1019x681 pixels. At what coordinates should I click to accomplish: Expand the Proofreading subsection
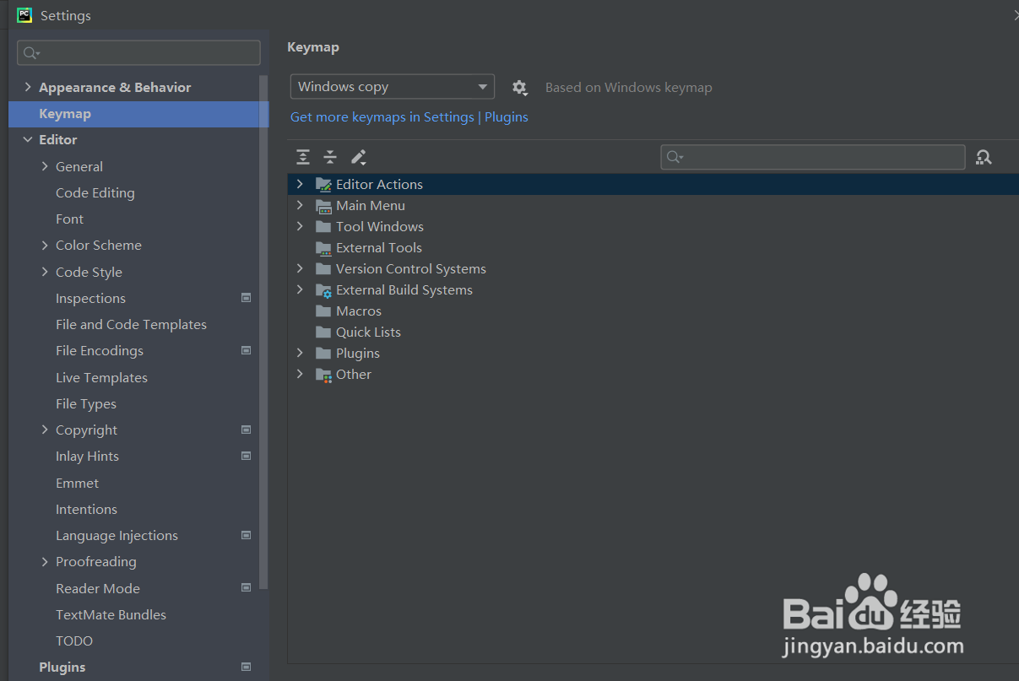45,561
